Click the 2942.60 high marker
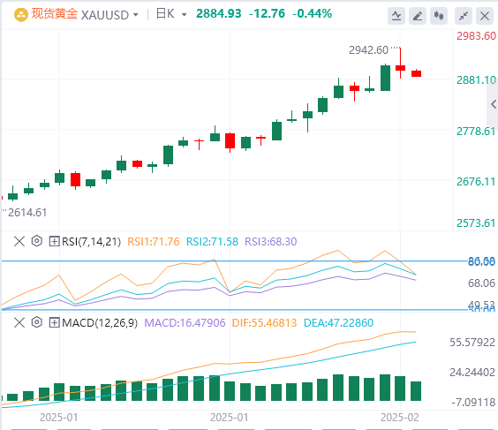498x430 pixels. [368, 50]
